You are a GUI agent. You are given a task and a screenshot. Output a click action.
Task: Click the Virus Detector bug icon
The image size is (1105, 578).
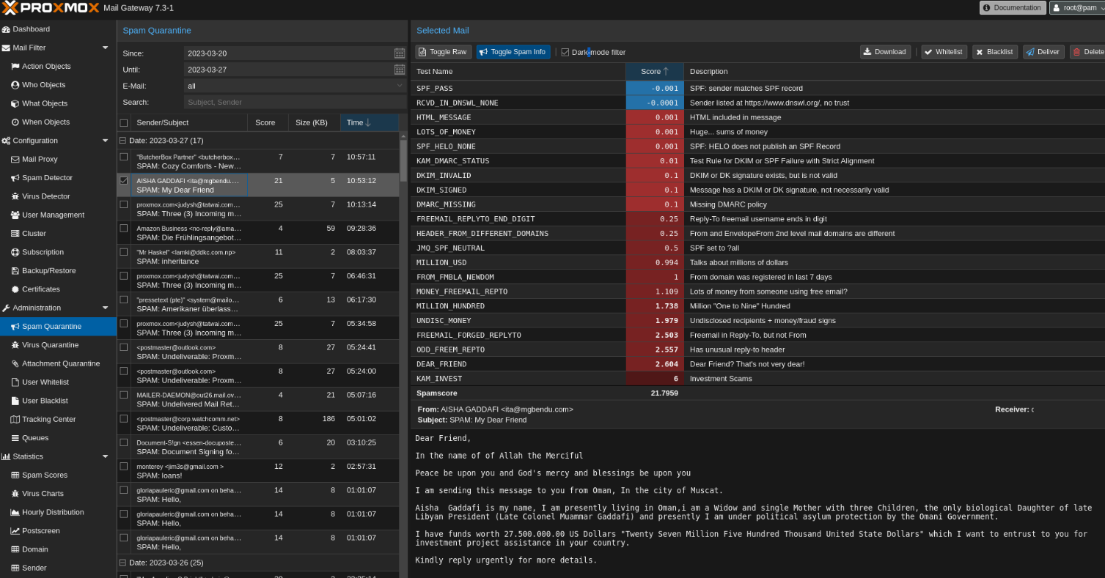(15, 196)
